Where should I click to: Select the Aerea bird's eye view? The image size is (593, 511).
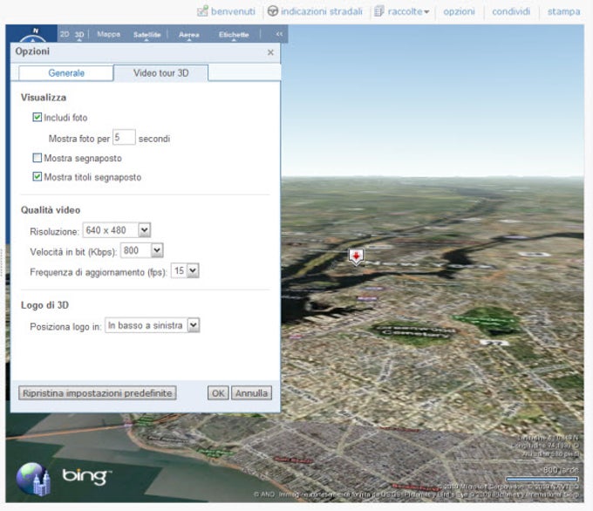coord(188,35)
